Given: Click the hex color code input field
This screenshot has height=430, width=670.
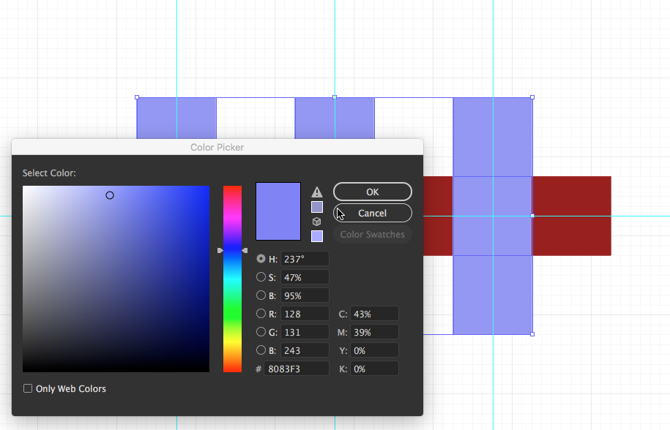Looking at the screenshot, I should click(296, 369).
